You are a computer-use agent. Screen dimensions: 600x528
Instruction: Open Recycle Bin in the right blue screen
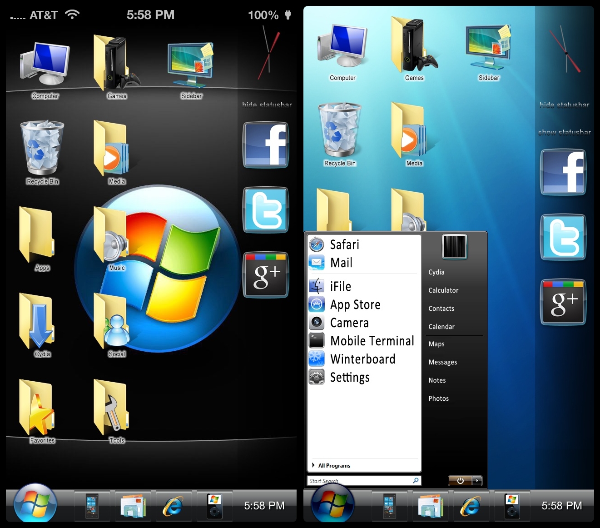[x=340, y=130]
